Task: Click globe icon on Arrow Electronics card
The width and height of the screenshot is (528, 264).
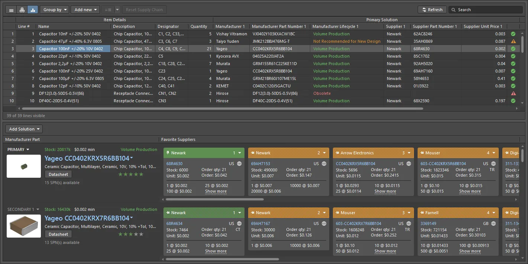Action: coord(409,164)
